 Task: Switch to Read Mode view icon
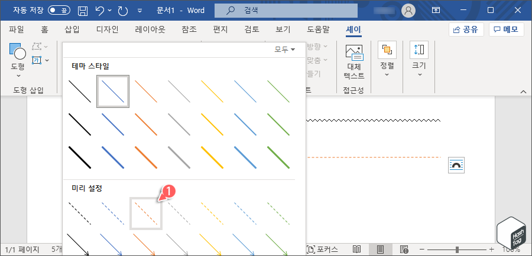pyautogui.click(x=356, y=250)
